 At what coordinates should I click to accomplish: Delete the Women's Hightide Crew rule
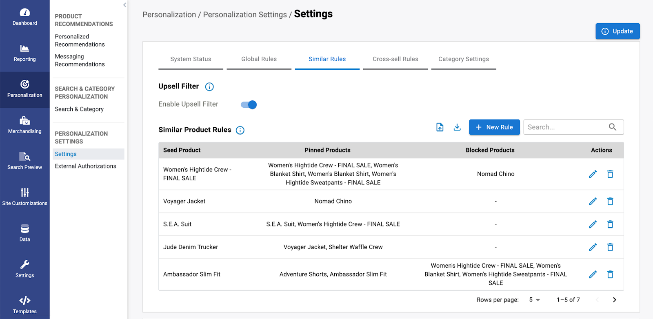(x=610, y=174)
